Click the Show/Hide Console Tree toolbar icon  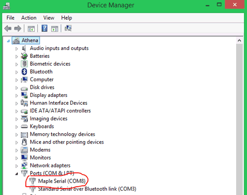coord(31,29)
